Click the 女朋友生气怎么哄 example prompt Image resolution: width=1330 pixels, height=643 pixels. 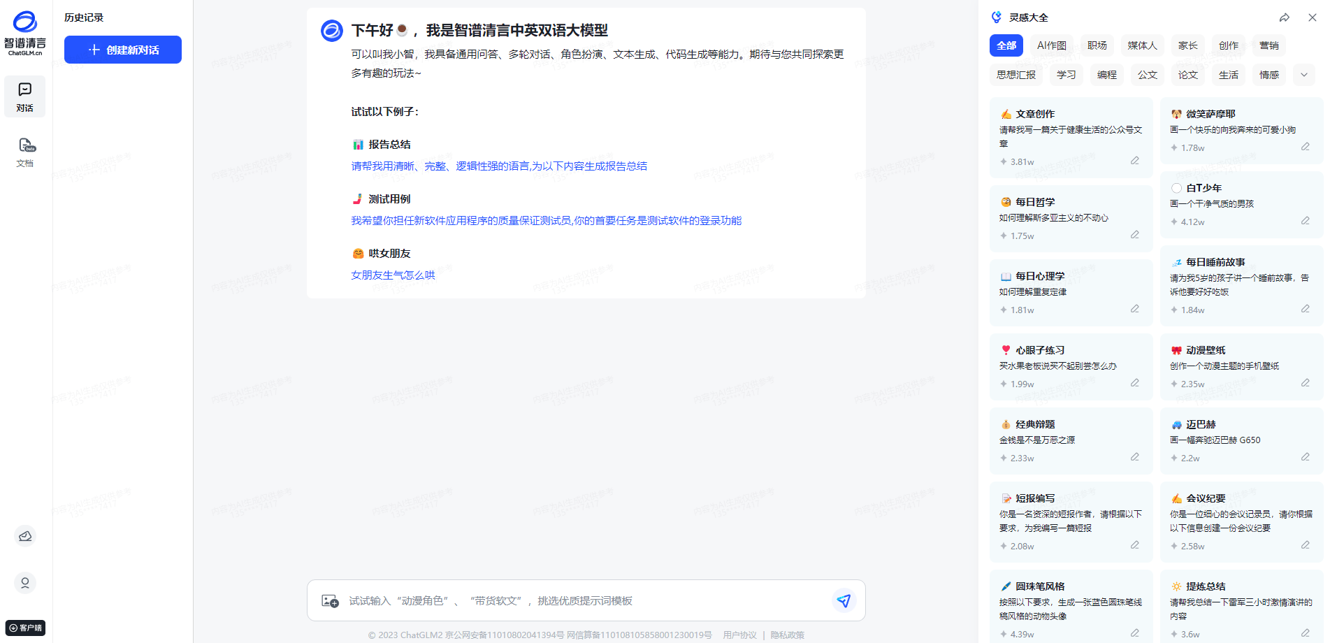click(392, 275)
